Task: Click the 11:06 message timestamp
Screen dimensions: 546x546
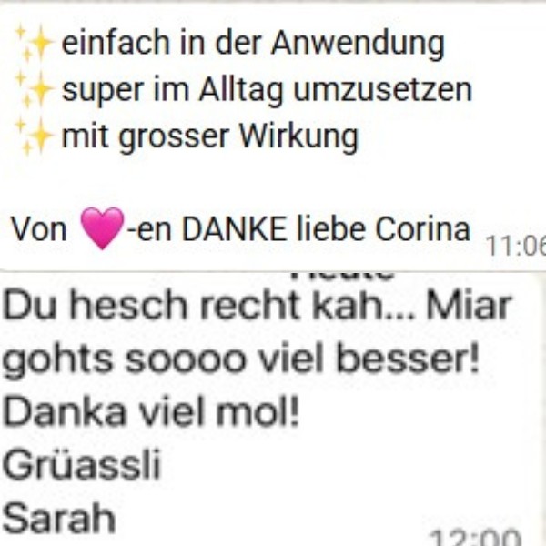Action: tap(515, 247)
